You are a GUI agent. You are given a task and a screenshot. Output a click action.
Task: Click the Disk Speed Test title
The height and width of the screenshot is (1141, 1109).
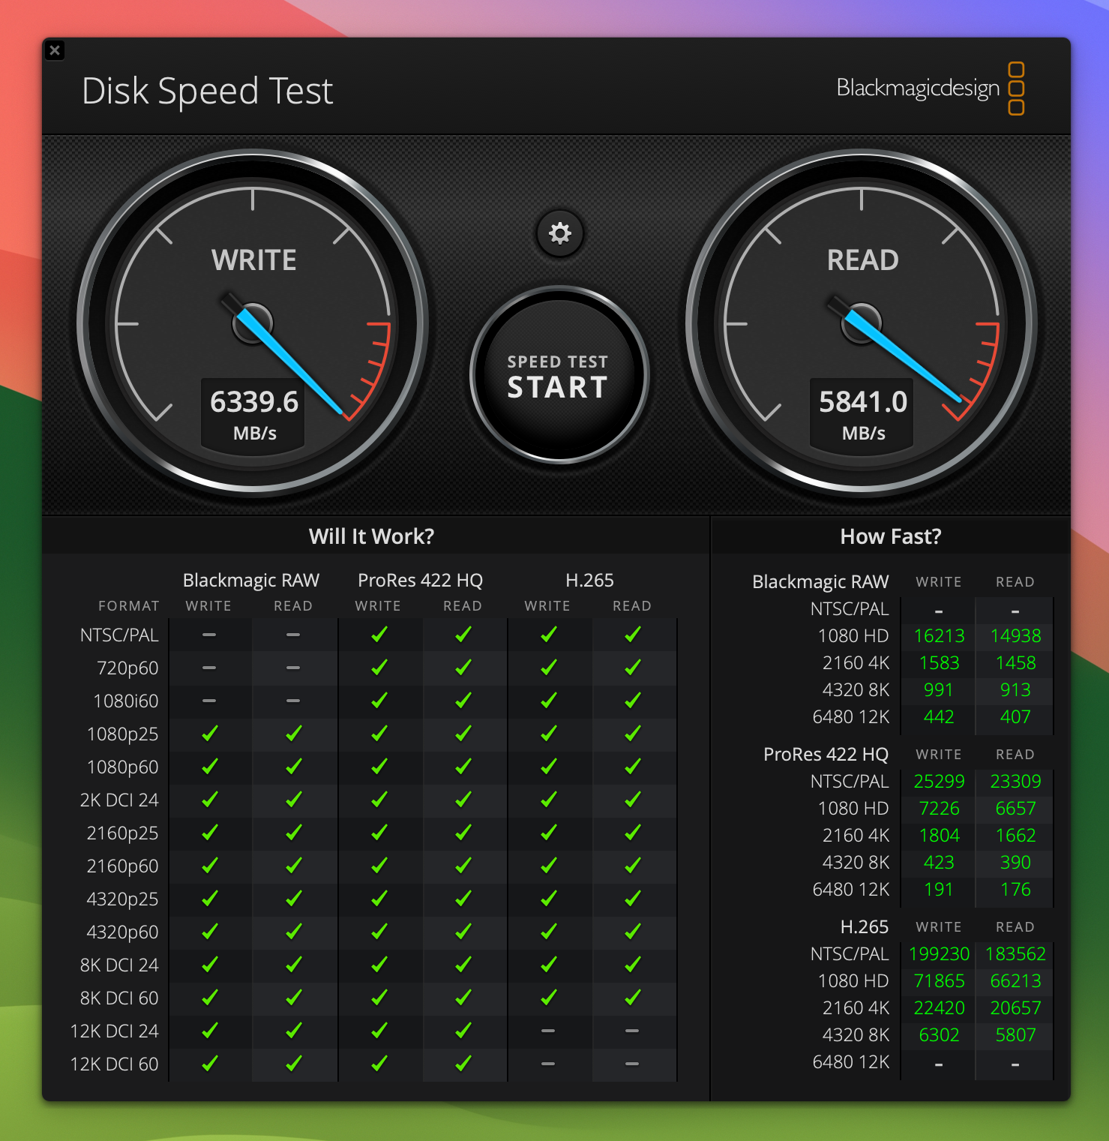pyautogui.click(x=207, y=91)
